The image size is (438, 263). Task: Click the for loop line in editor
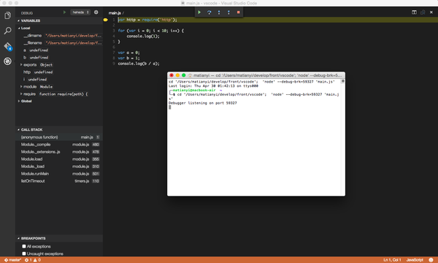[151, 31]
